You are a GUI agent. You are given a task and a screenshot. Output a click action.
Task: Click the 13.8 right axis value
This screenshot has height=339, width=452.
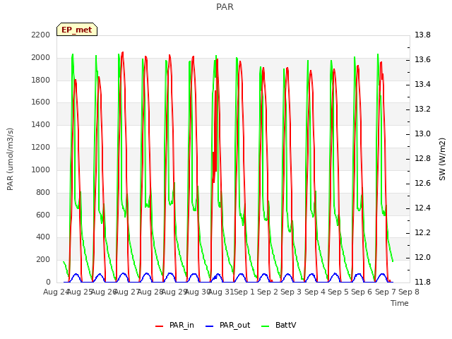(422, 35)
